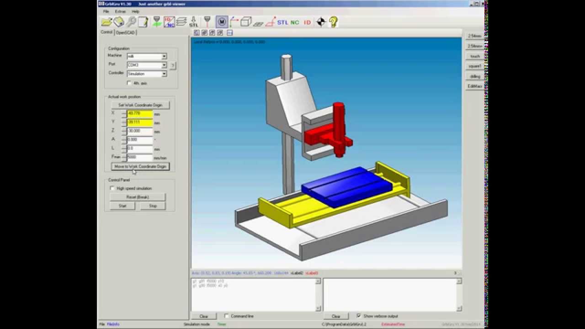Click fifth small blue icon above viewport
Screen dimensions: 585x329
pyautogui.click(x=229, y=32)
